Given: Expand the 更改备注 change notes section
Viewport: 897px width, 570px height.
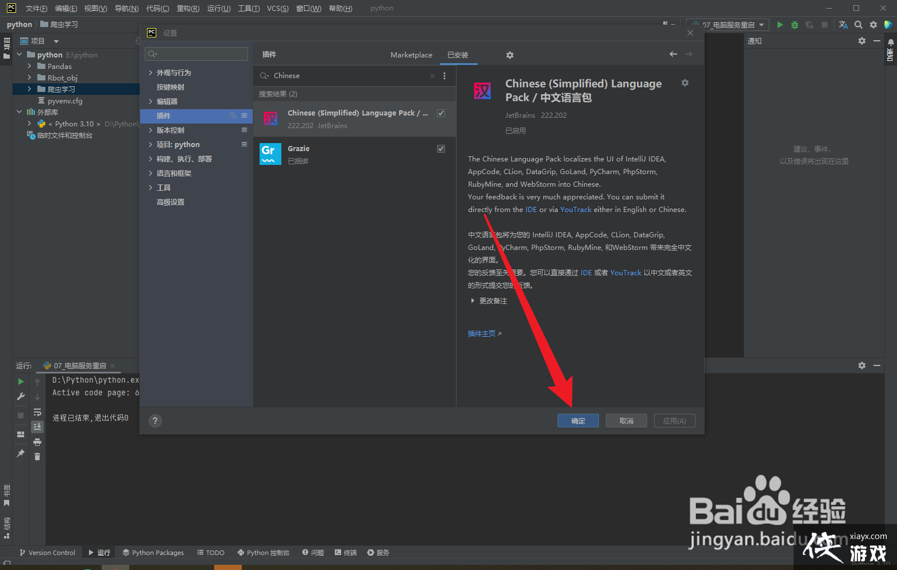Looking at the screenshot, I should coord(473,301).
